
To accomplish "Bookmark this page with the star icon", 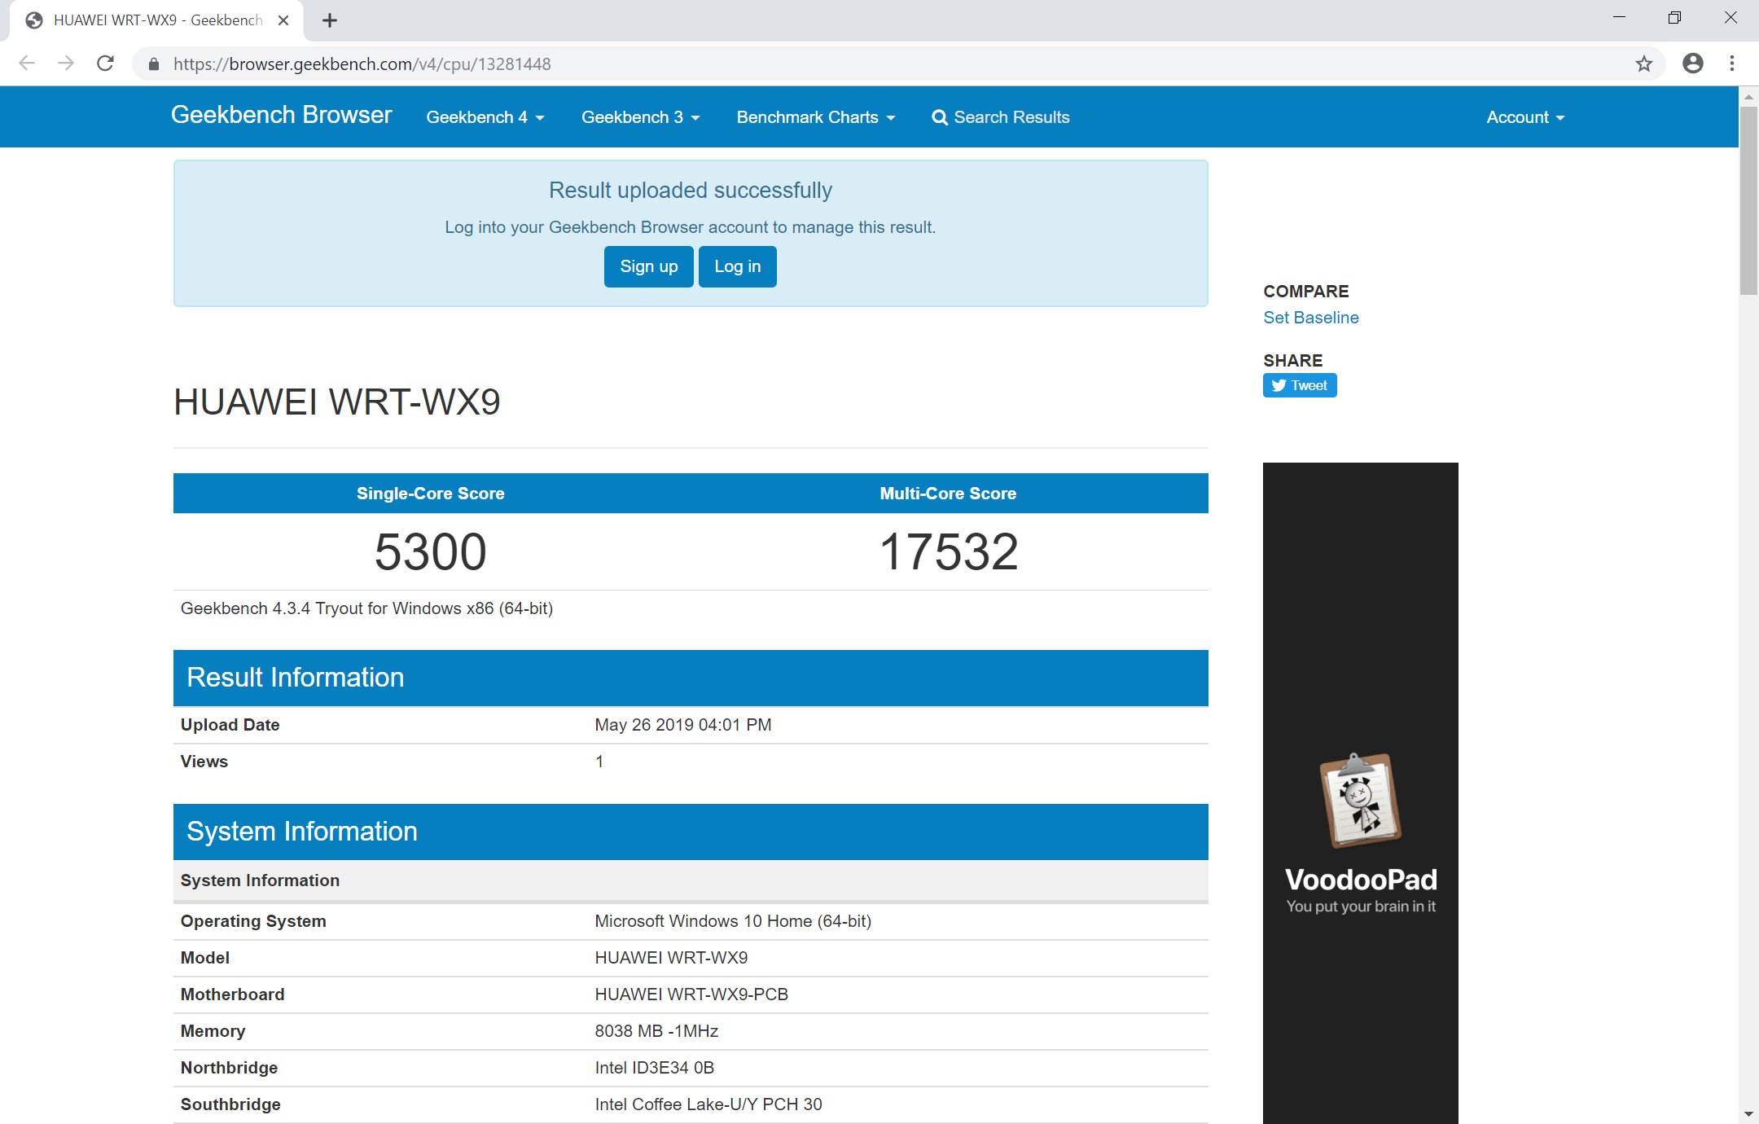I will click(x=1643, y=64).
